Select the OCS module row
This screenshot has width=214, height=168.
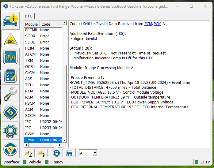pos(43,67)
